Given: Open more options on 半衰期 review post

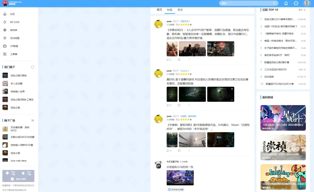Looking at the screenshot, I should (x=189, y=151).
